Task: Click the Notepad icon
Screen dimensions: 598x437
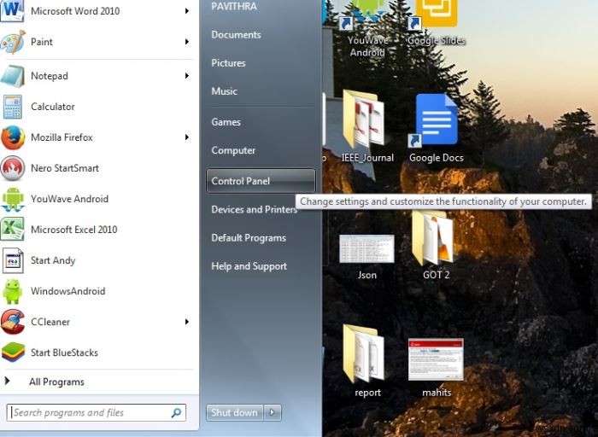Action: (13, 76)
